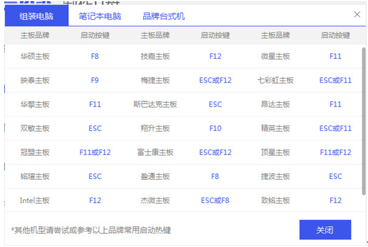Click the F10 key for 翔升主板
This screenshot has height=247, width=368.
215,128
